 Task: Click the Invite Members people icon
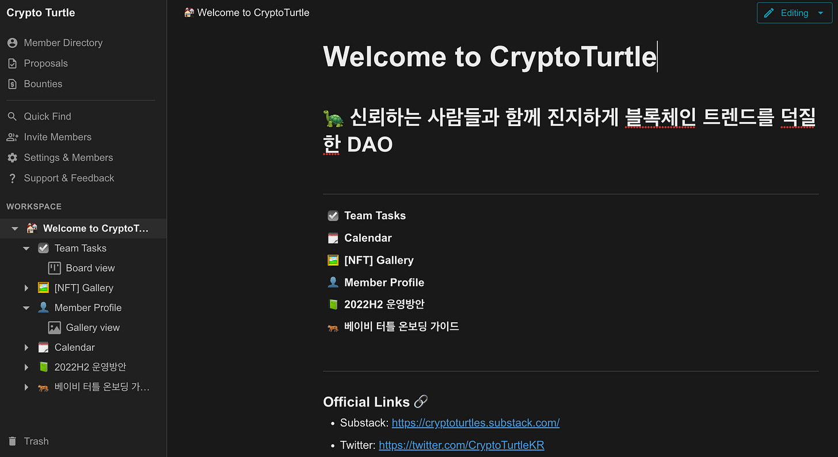(x=12, y=137)
